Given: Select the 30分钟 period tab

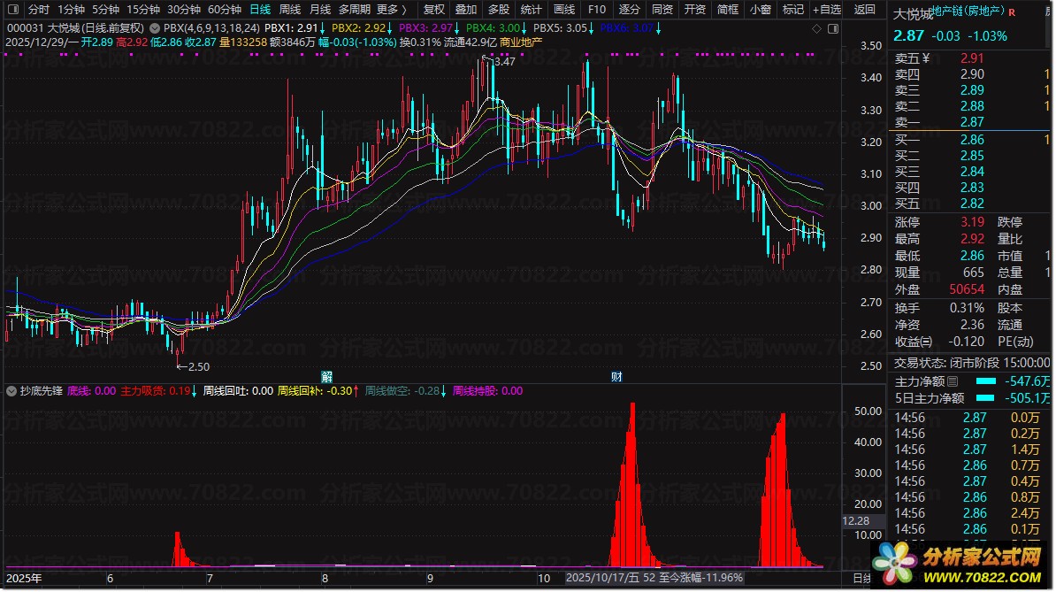Looking at the screenshot, I should [184, 10].
